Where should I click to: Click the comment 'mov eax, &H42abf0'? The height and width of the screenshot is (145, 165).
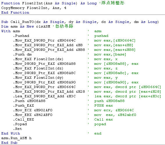click(115, 115)
